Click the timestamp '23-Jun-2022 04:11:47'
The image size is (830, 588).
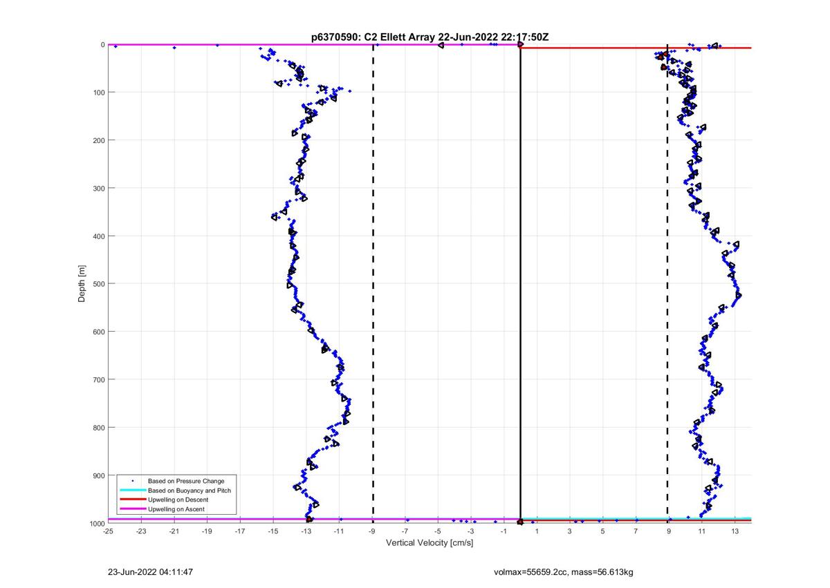(150, 573)
